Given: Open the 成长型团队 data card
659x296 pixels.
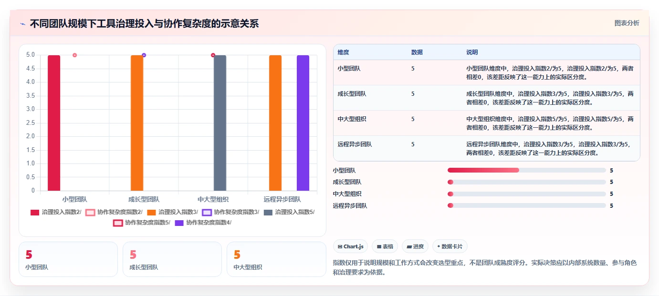Looking at the screenshot, I should (x=172, y=259).
